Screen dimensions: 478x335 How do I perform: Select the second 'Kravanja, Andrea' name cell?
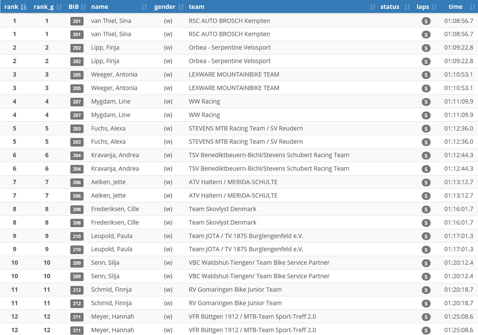(x=115, y=169)
